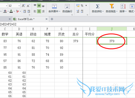
Task: Apply comma thousands separator style
Action: tap(86, 6)
